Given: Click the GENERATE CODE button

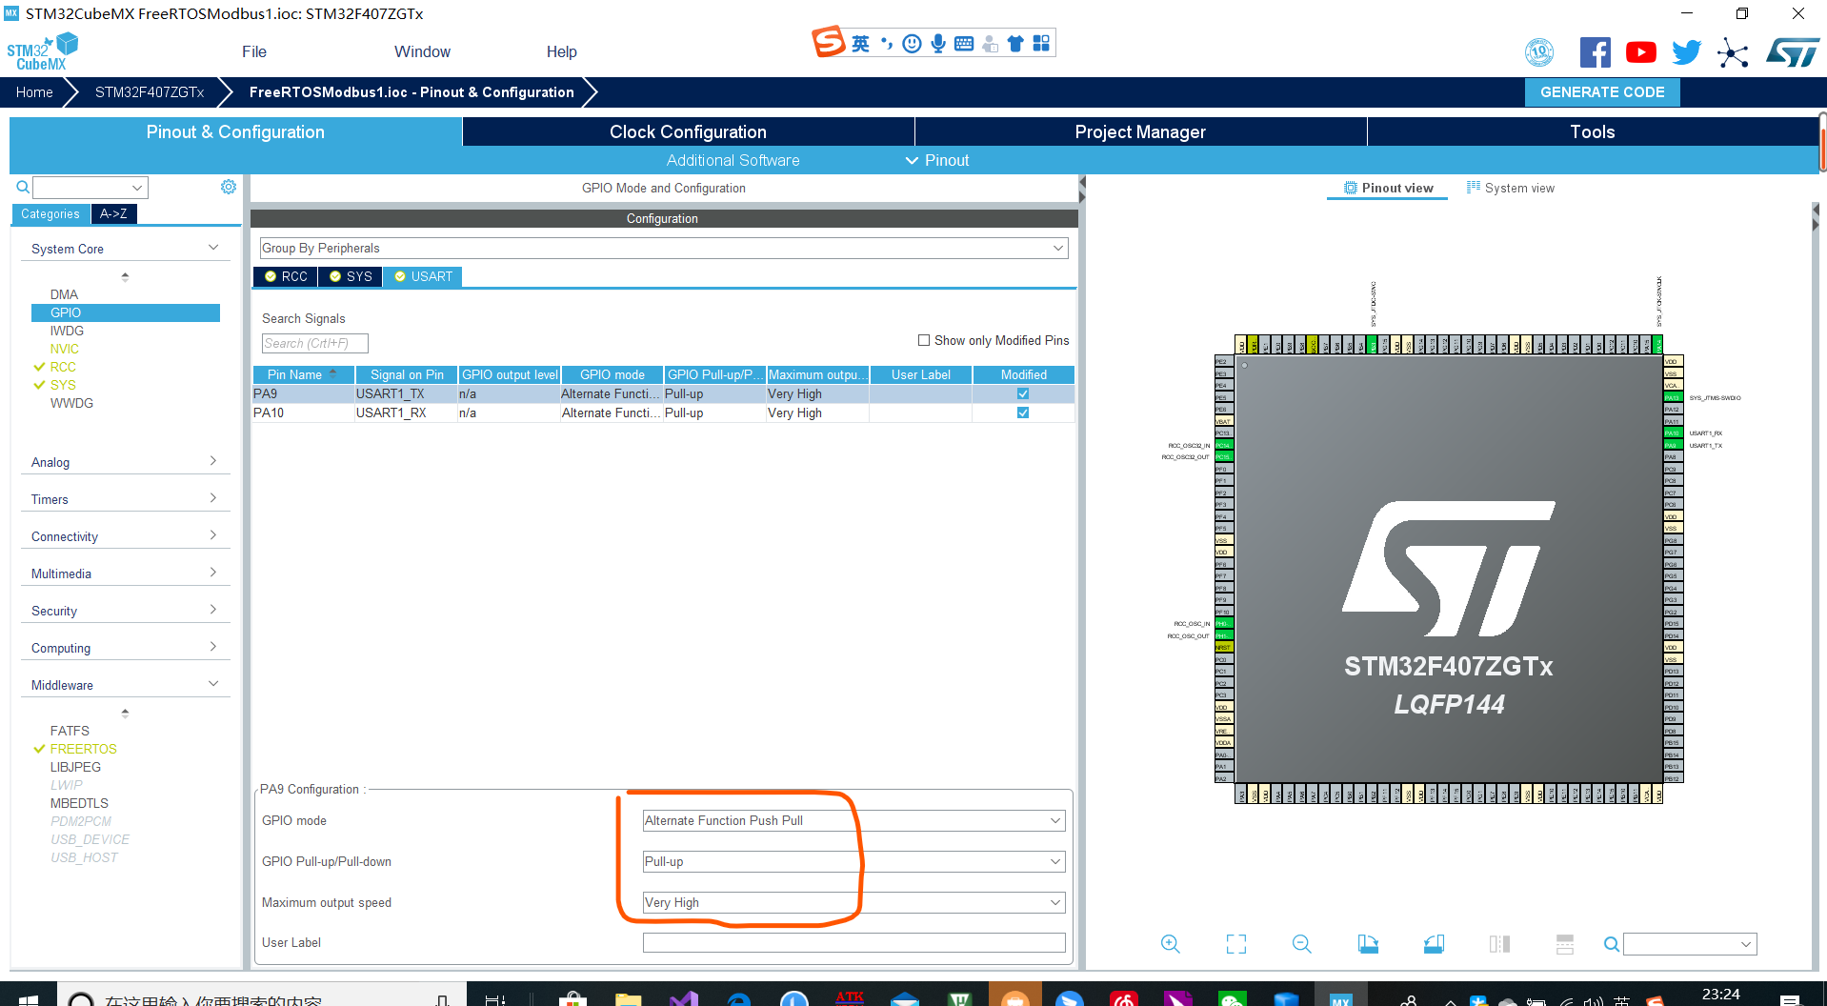Looking at the screenshot, I should click(x=1601, y=91).
